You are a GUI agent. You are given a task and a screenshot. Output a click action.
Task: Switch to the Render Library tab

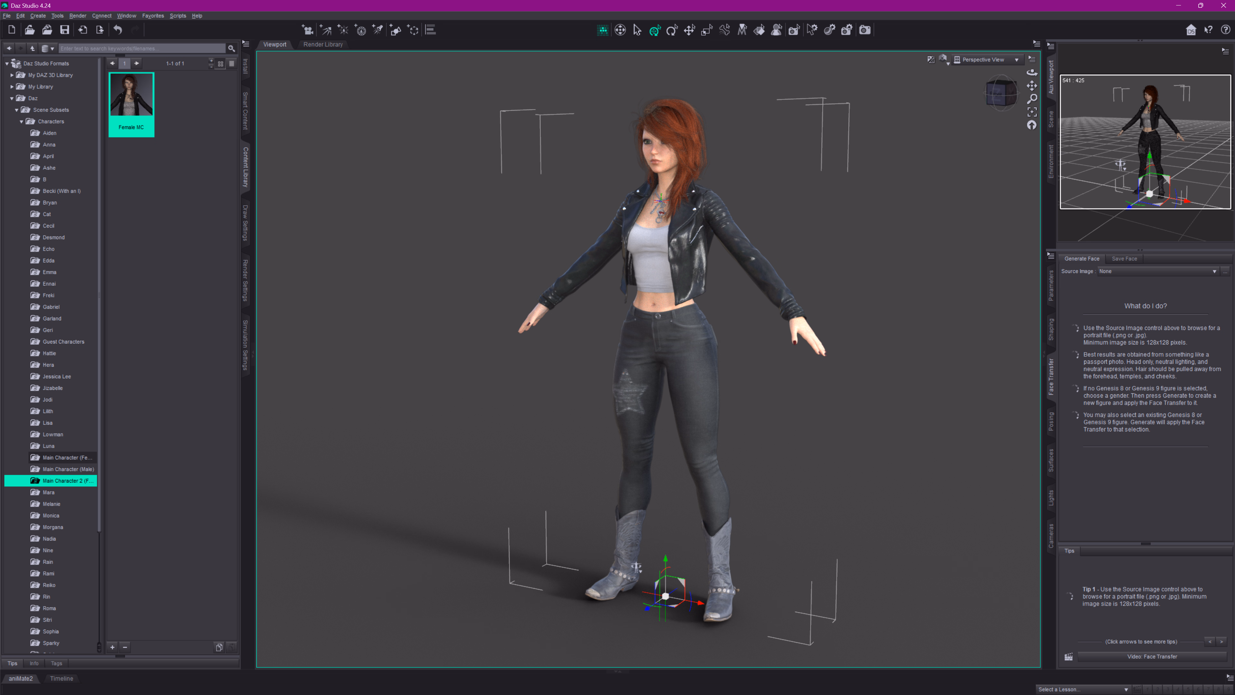(323, 45)
